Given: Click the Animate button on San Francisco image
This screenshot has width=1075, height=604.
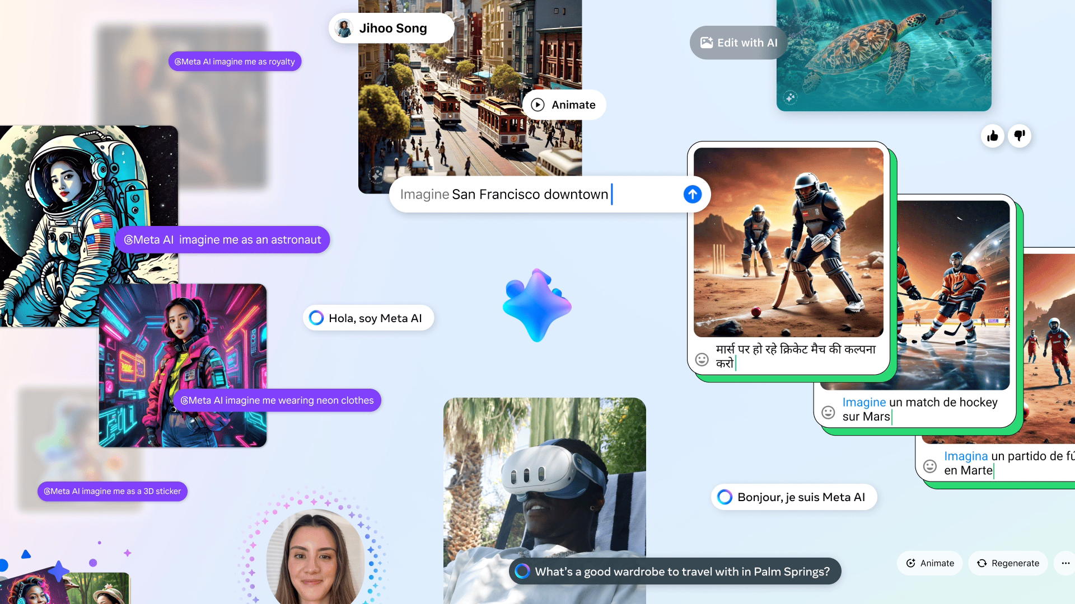Looking at the screenshot, I should pos(564,104).
